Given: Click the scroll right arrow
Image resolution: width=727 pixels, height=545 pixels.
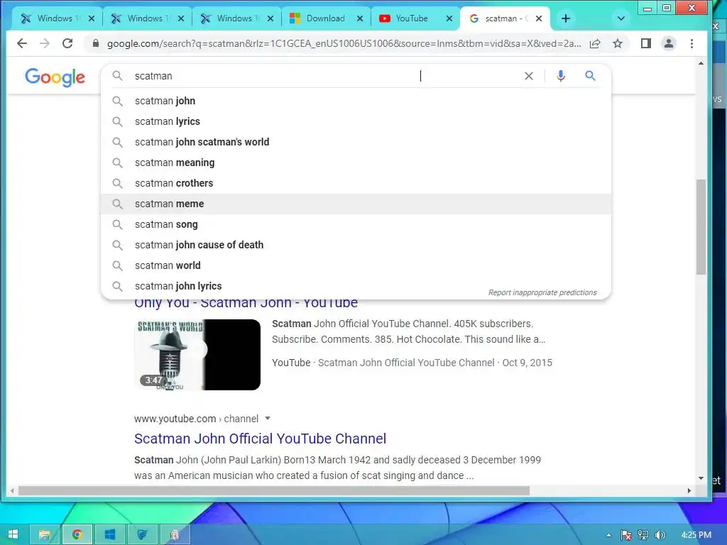Looking at the screenshot, I should [x=689, y=490].
